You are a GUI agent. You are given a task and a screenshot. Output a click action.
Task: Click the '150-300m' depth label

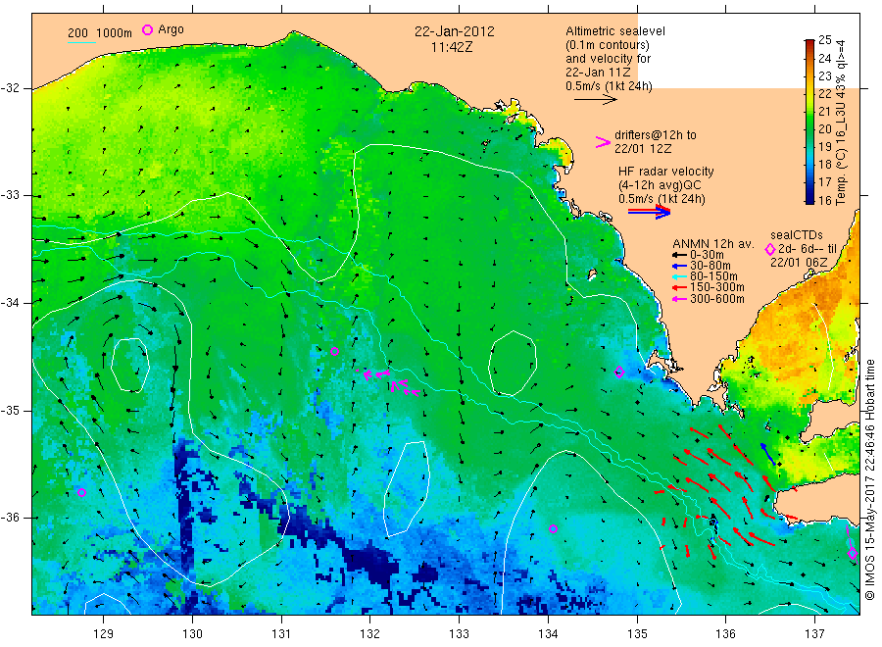717,287
